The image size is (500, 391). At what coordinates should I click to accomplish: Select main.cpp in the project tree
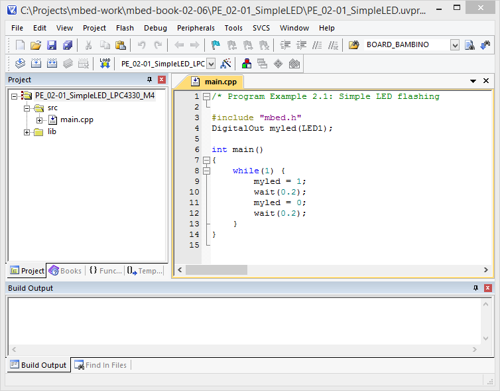(x=76, y=120)
